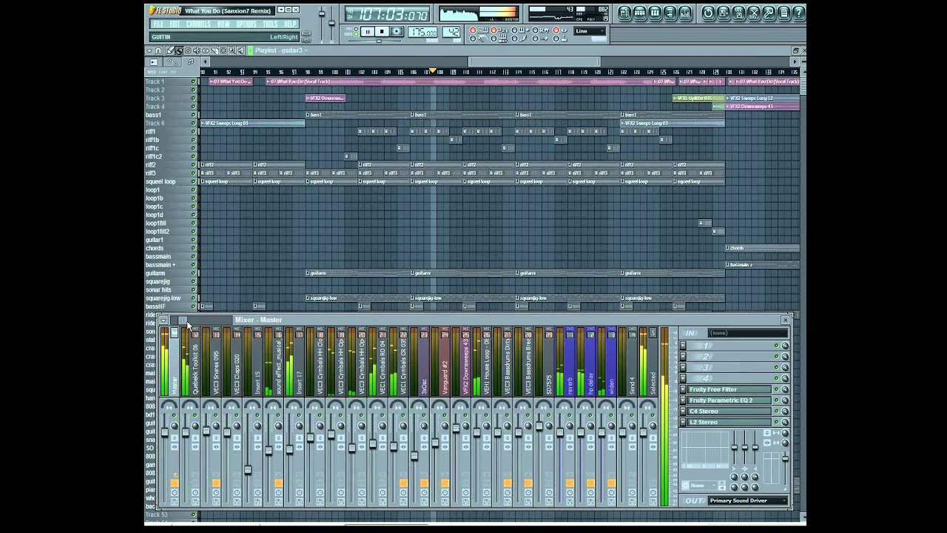Click the Undo icon in top toolbar
The height and width of the screenshot is (533, 947).
[708, 13]
